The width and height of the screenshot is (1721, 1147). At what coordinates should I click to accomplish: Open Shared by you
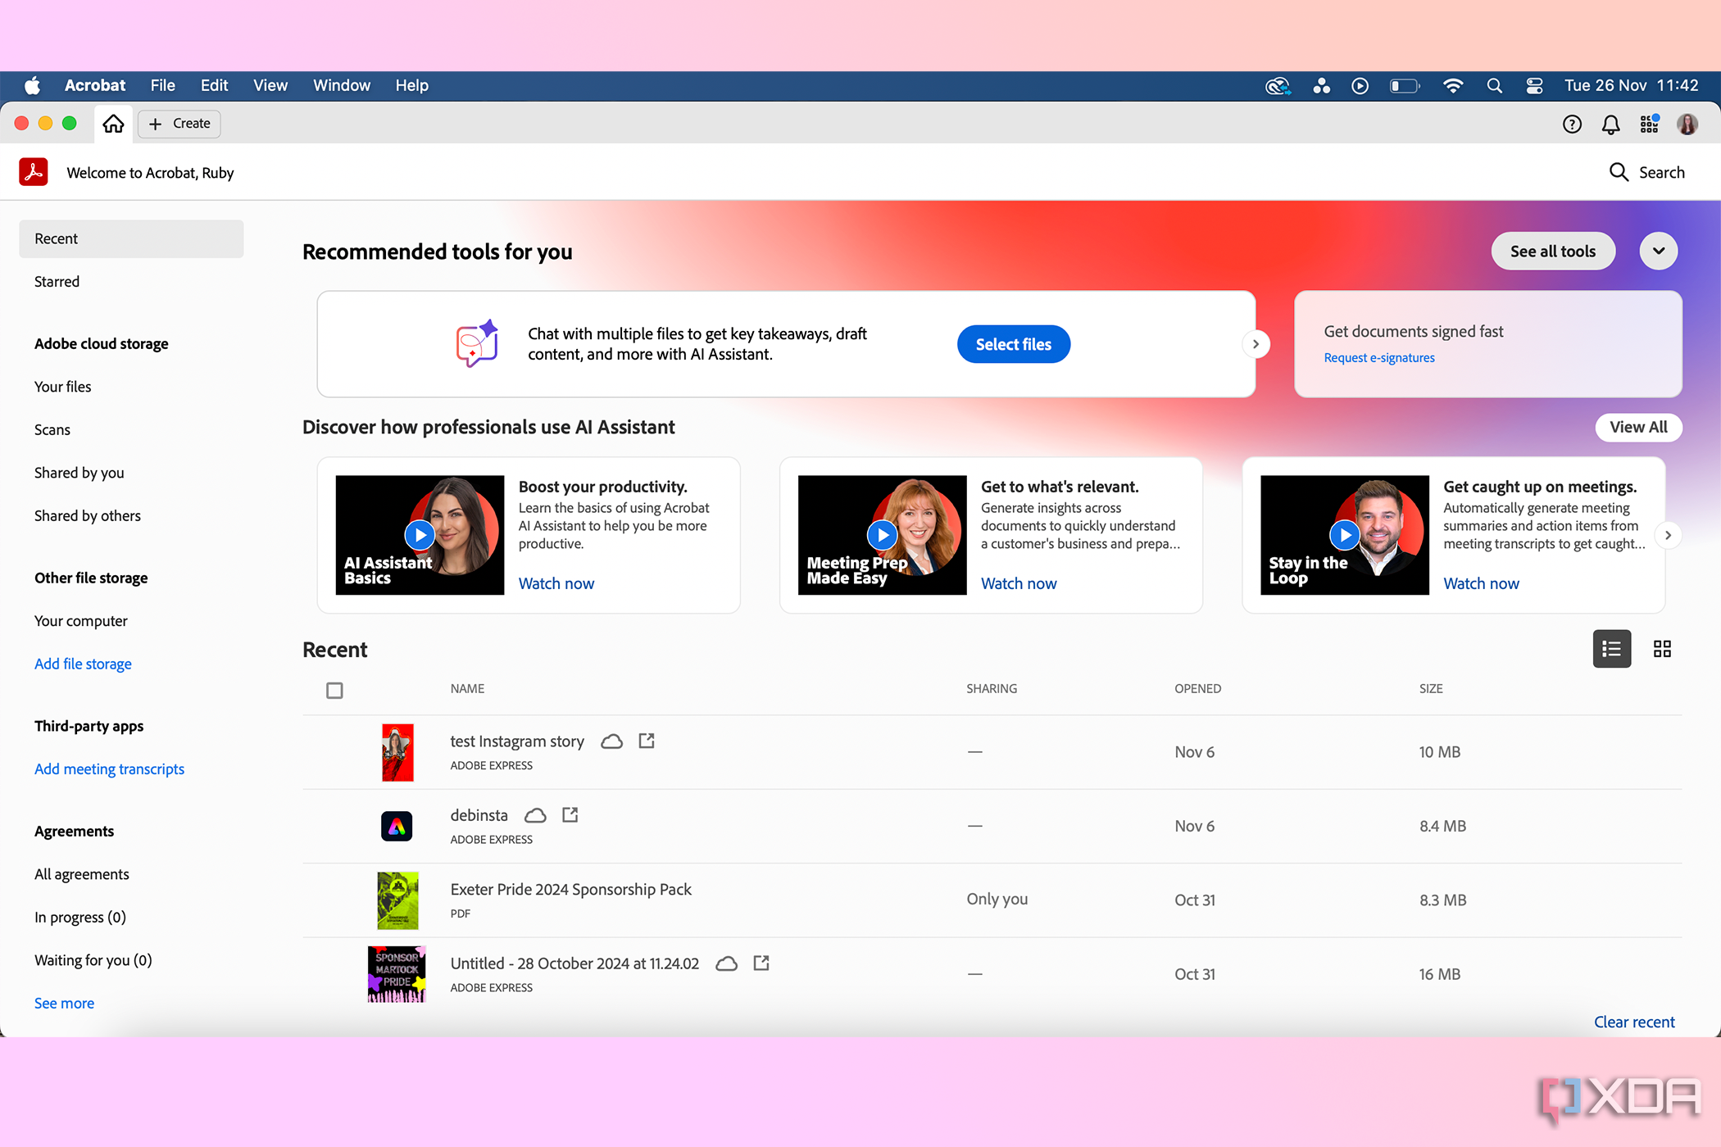pos(79,473)
